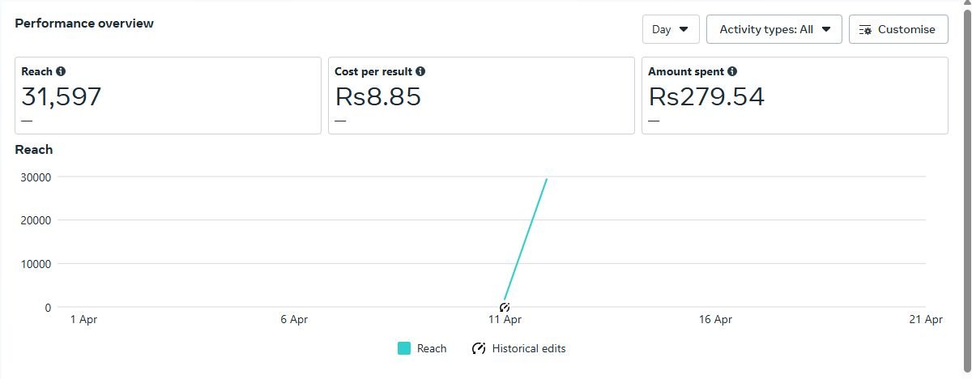The height and width of the screenshot is (379, 972).
Task: Select the Cost per result metric card
Action: [481, 96]
